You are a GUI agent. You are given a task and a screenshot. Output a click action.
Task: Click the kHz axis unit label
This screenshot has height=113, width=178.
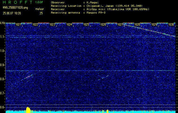click(3, 23)
